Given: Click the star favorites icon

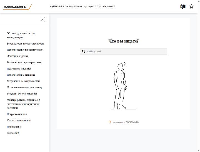Looking at the screenshot, I should tap(191, 6).
